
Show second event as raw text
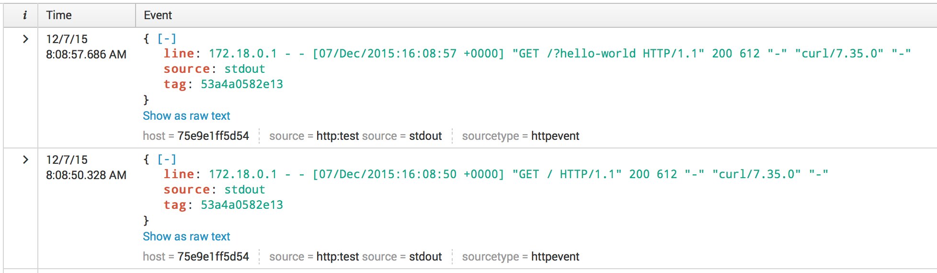(x=186, y=237)
